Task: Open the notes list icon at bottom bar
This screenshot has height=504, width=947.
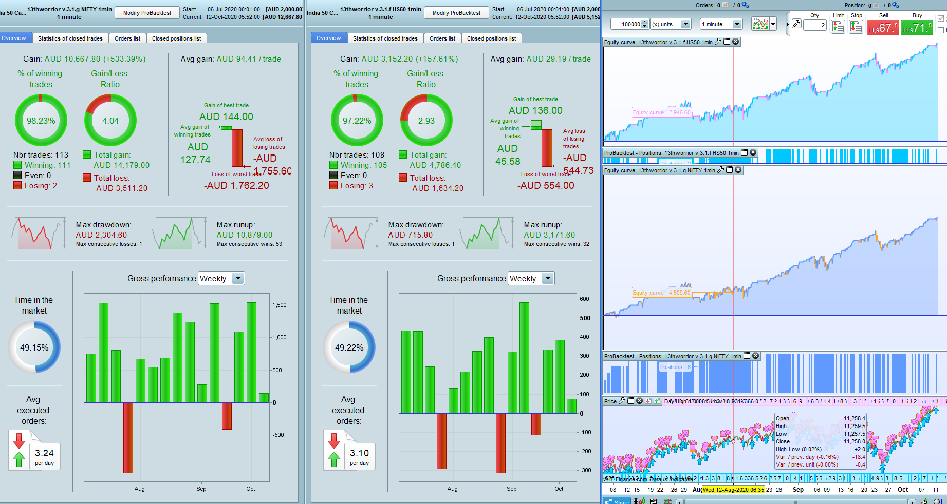Action: click(653, 501)
